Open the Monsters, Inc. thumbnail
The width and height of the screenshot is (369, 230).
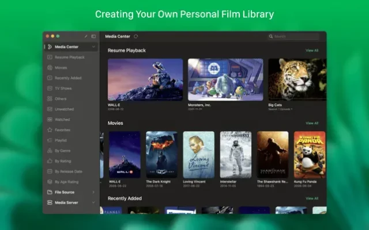tap(225, 79)
